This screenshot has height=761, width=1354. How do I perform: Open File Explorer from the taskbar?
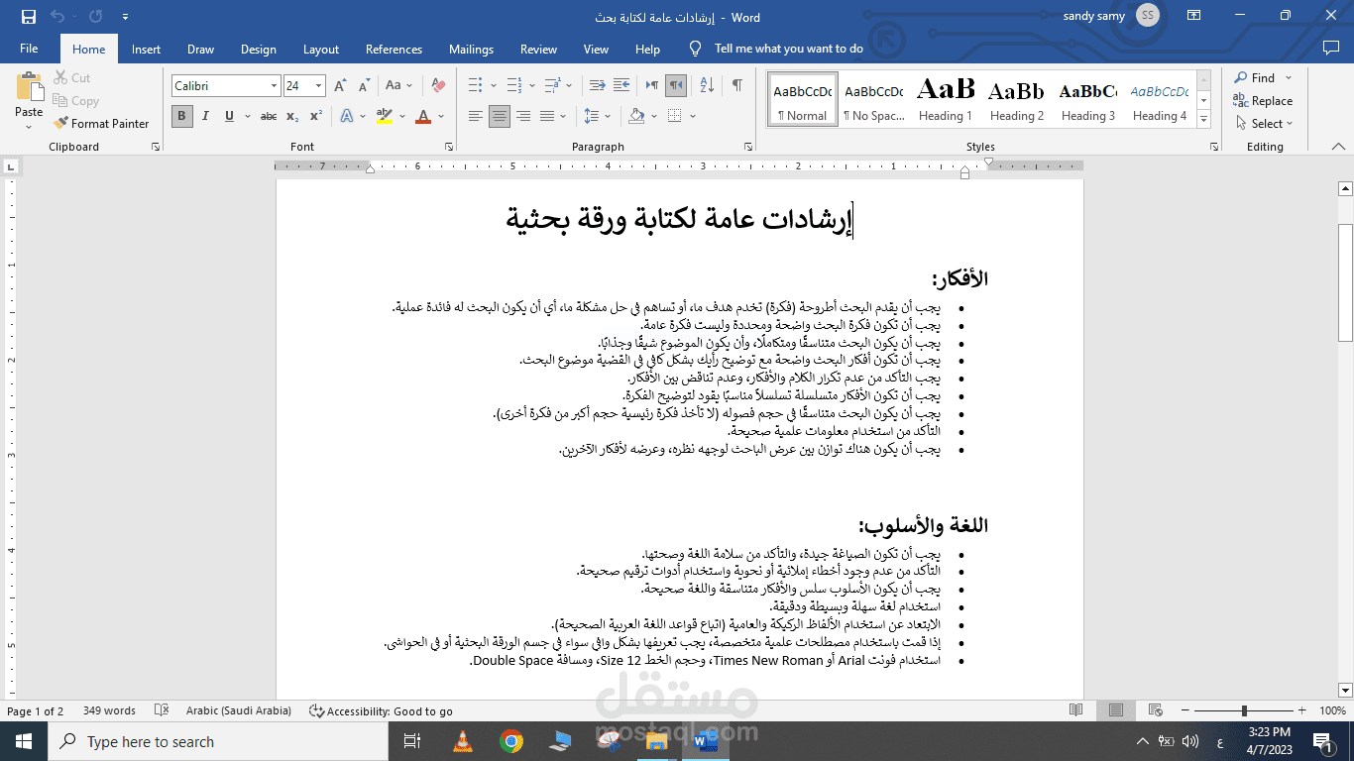[x=656, y=741]
